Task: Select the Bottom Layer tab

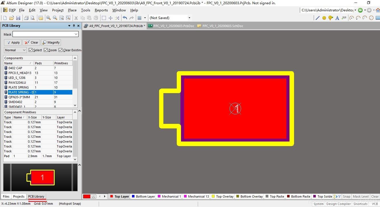Action: [x=143, y=196]
